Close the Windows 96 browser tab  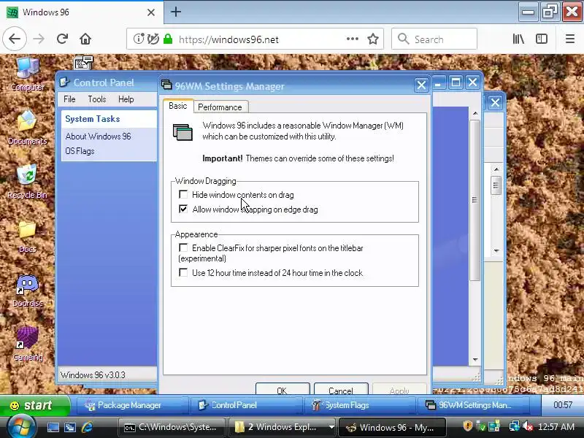point(151,12)
